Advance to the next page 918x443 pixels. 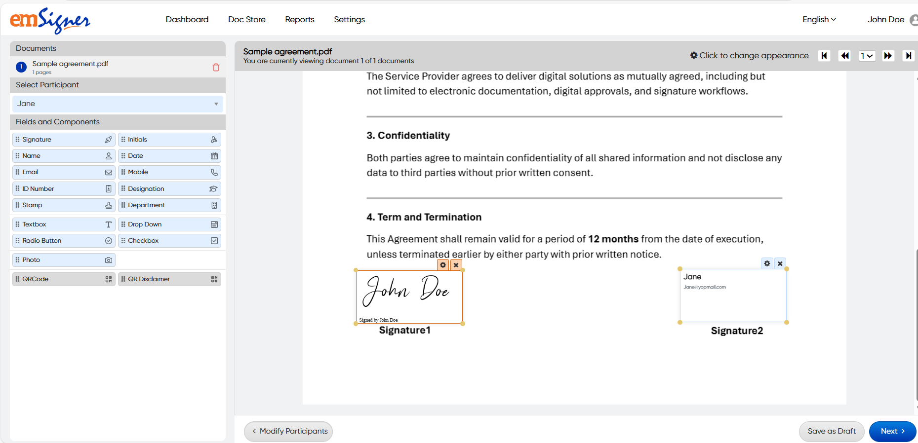(888, 56)
